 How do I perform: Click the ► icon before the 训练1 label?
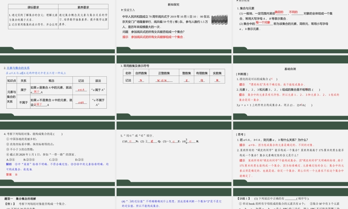pos(238,199)
